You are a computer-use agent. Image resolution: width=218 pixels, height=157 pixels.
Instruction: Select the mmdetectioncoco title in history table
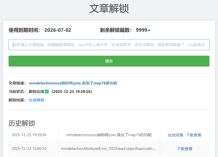[109, 135]
